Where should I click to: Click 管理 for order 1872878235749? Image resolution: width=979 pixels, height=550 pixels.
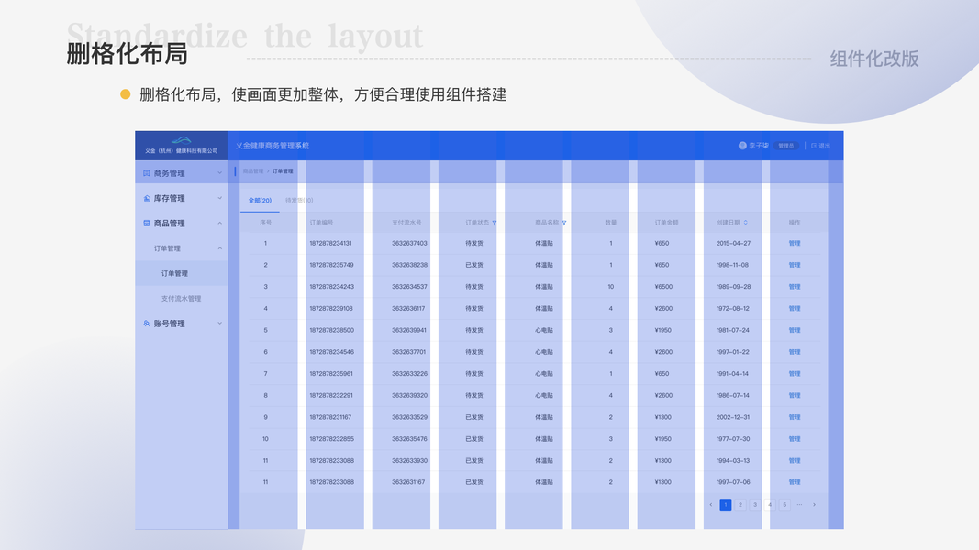(795, 265)
